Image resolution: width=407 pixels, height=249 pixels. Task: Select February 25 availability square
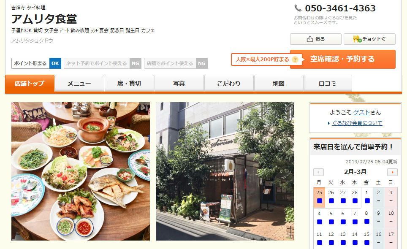[319, 201]
